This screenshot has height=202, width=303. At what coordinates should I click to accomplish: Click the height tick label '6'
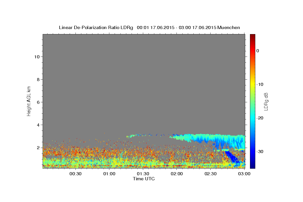[x=38, y=102]
